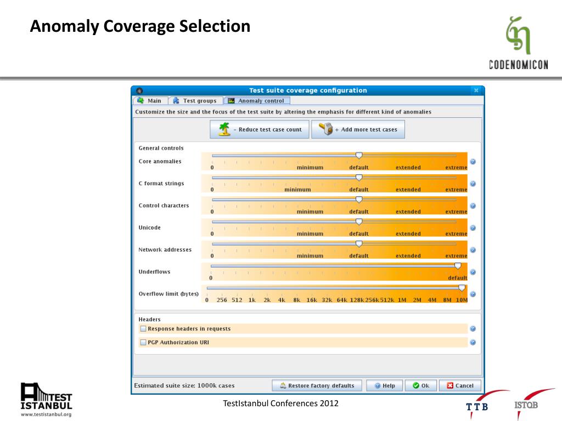This screenshot has height=421, width=562.
Task: Click 'default' label on Underflows scale
Action: tap(458, 278)
